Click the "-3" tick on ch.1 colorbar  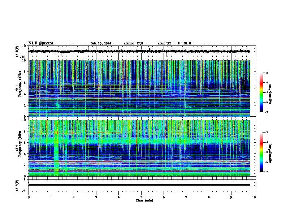point(266,73)
